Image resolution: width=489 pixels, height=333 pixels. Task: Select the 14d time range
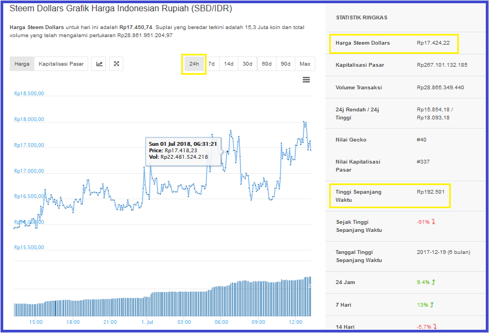click(x=229, y=64)
